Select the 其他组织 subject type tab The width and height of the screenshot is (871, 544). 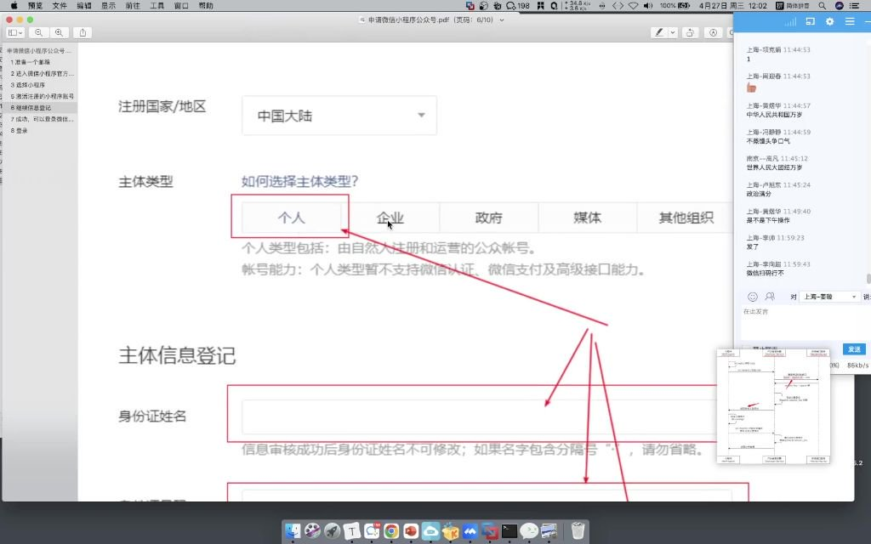click(686, 218)
